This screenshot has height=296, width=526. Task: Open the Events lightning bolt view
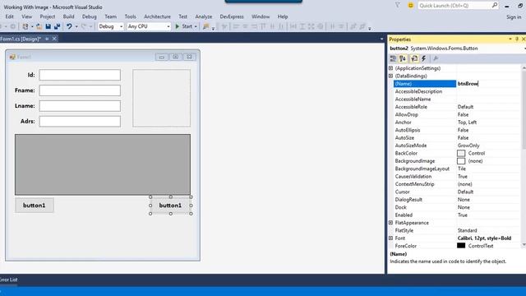[424, 58]
